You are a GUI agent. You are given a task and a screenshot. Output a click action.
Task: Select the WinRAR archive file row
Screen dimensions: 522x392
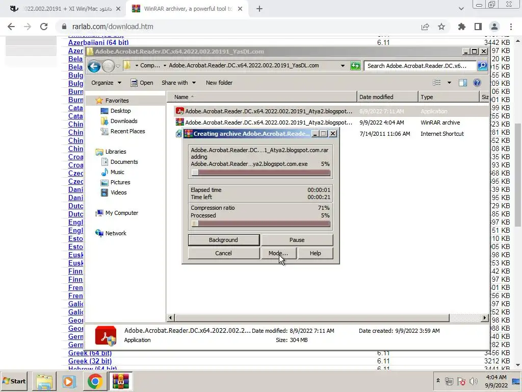[x=331, y=122]
